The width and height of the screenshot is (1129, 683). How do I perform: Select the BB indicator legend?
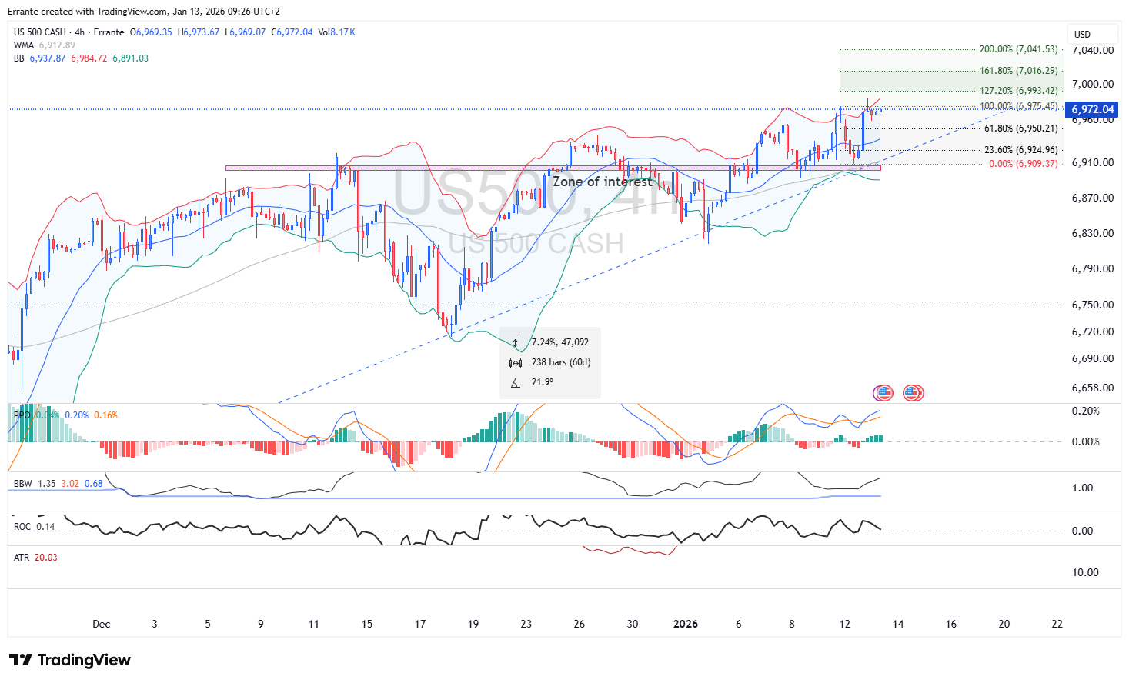tap(19, 58)
